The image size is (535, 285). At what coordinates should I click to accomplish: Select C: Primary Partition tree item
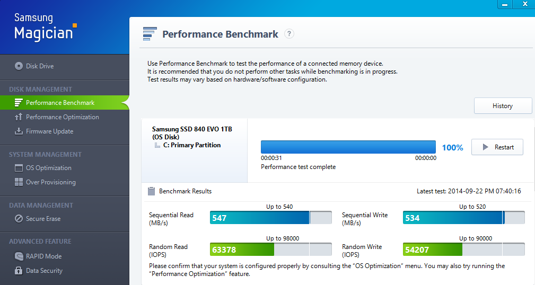(192, 145)
